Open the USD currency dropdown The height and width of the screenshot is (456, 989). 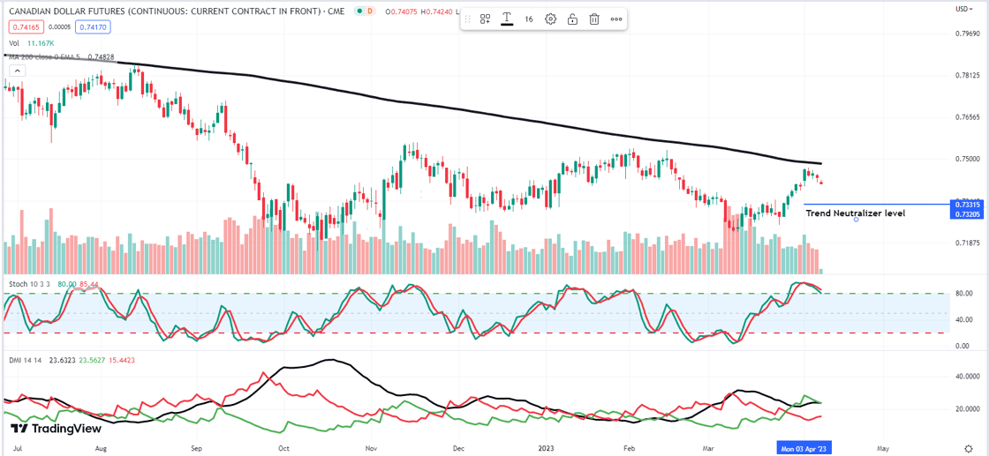pyautogui.click(x=962, y=9)
